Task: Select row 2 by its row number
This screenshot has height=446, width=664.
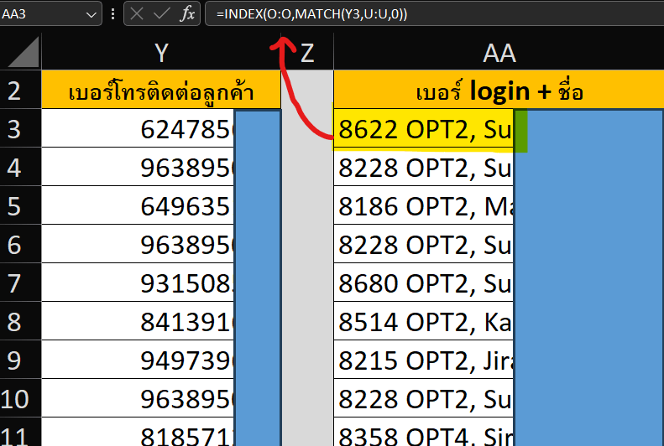Action: click(x=20, y=91)
